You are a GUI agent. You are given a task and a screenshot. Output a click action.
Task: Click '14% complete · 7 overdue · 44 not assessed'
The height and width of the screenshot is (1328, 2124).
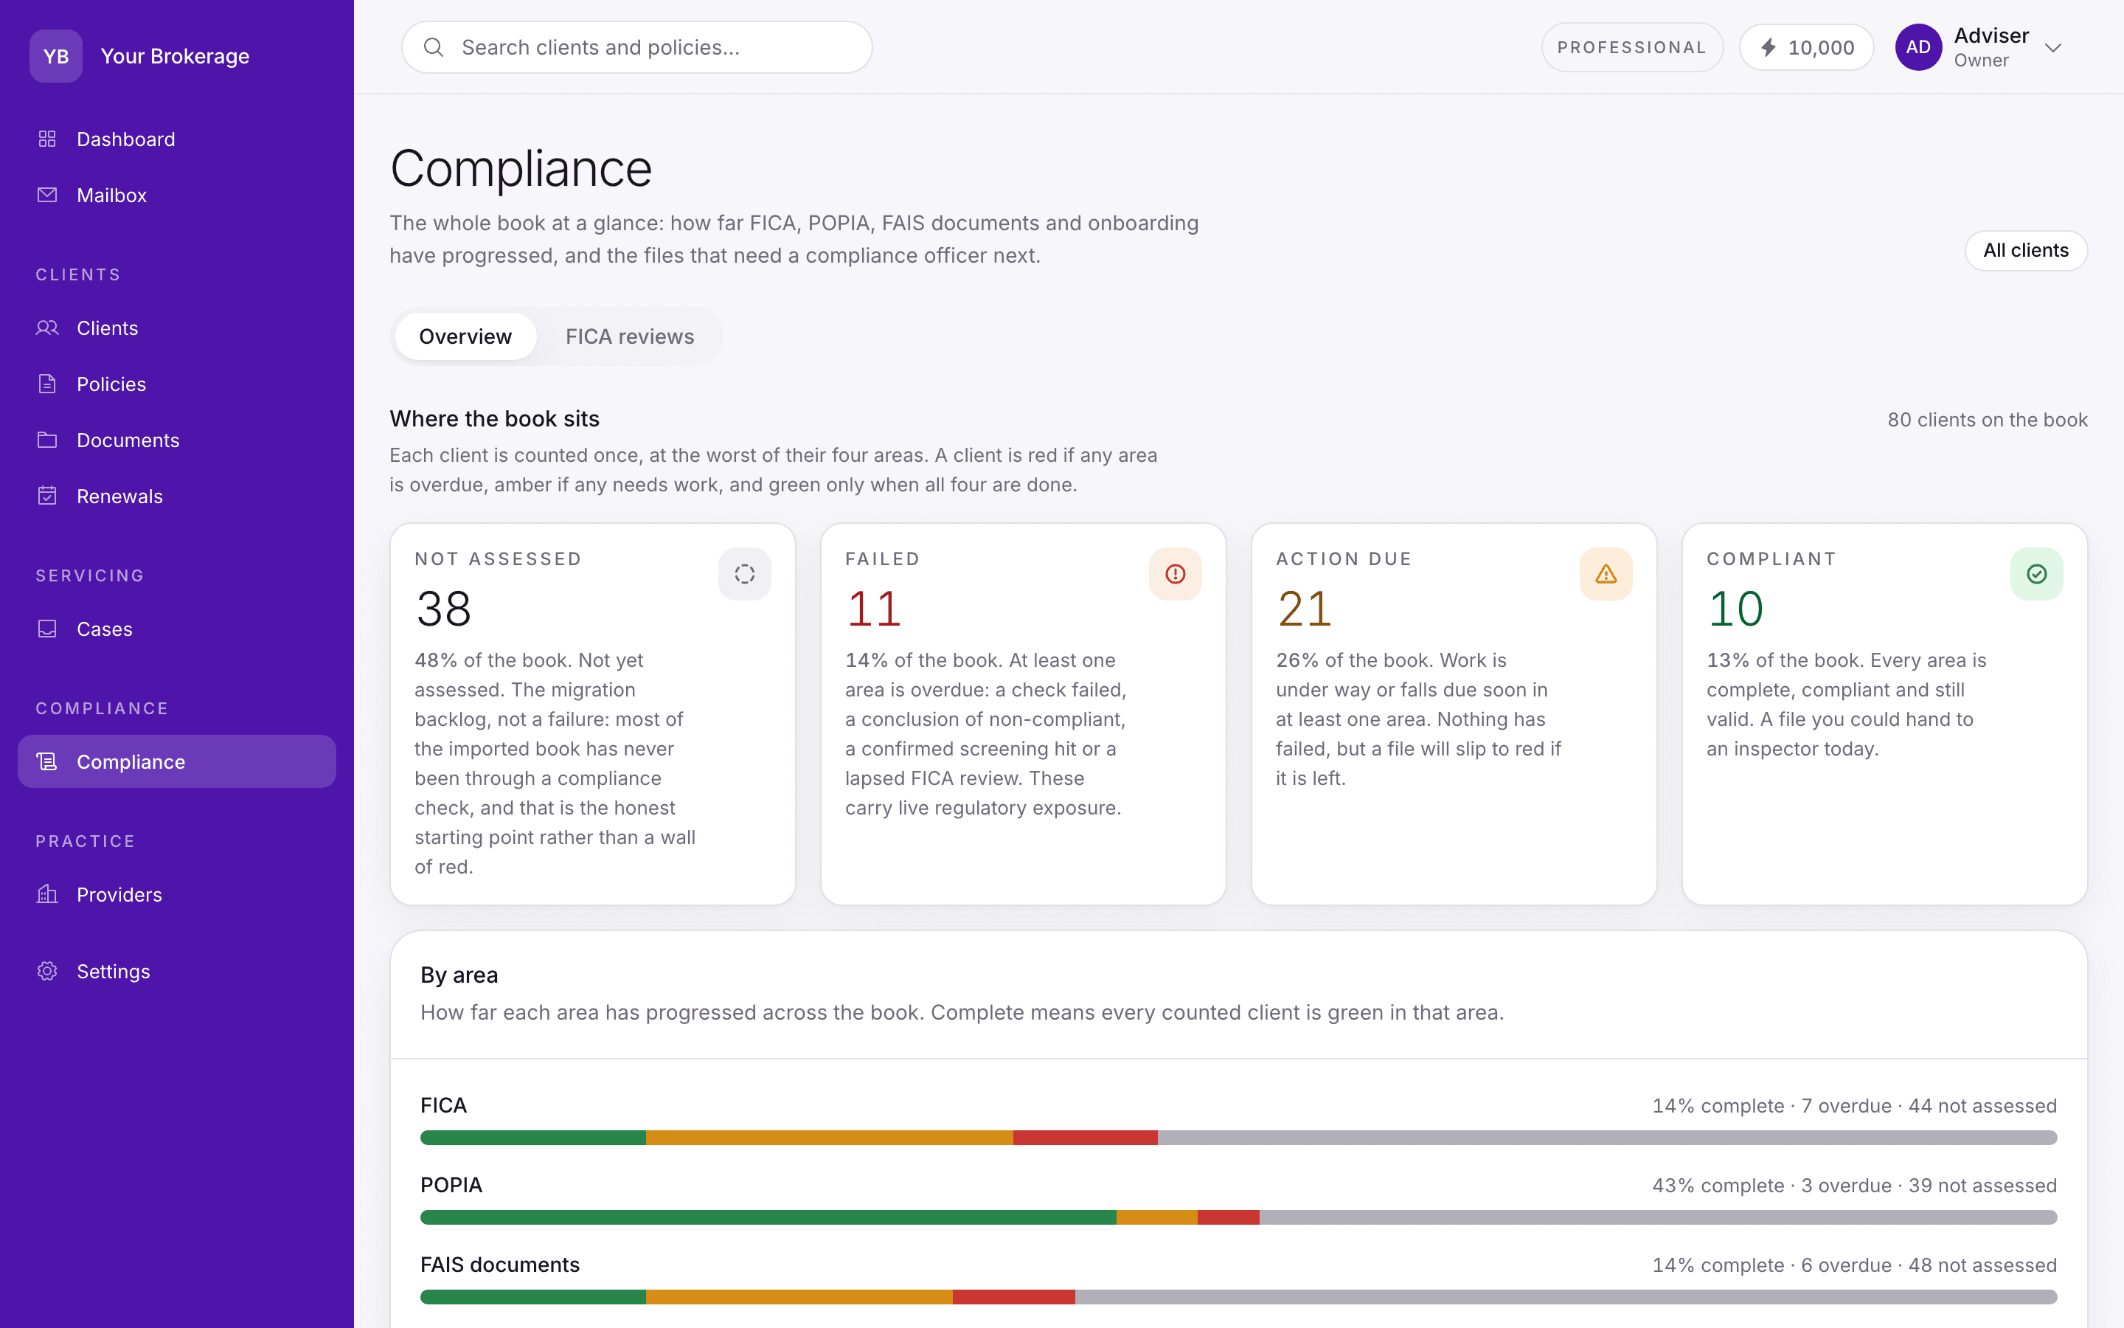tap(1853, 1106)
